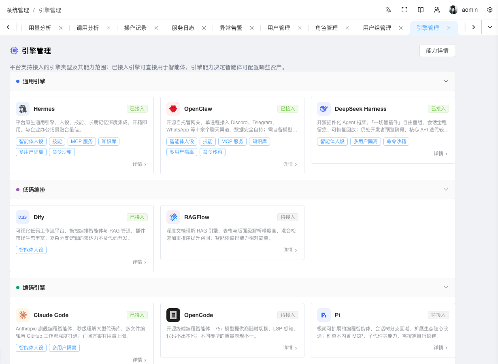Open the settings gear icon
Viewport: 498px width, 364px height.
point(490,10)
